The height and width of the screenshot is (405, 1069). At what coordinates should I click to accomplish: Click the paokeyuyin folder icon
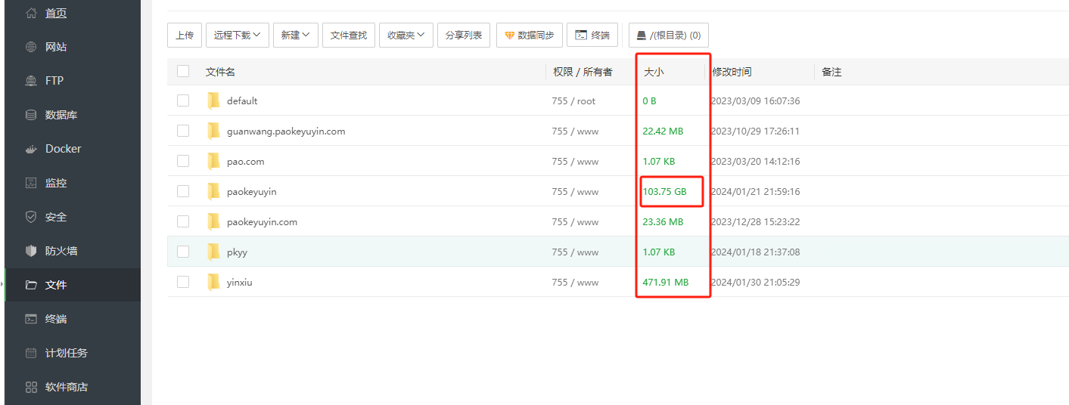point(213,191)
